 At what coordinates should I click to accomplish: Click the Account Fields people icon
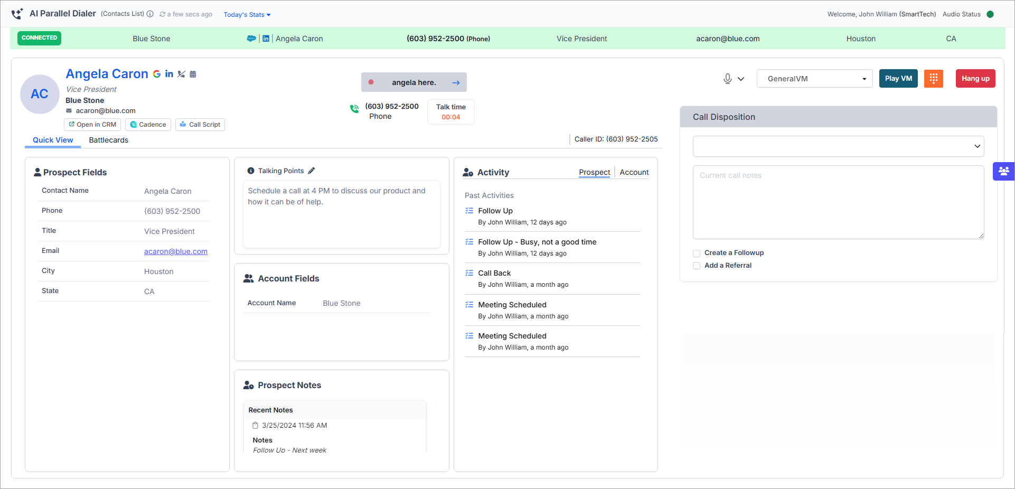(248, 278)
